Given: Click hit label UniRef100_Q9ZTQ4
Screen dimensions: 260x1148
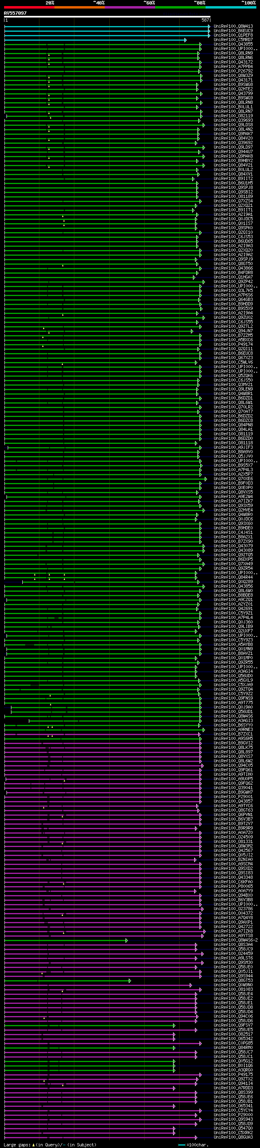Looking at the screenshot, I should tap(233, 689).
